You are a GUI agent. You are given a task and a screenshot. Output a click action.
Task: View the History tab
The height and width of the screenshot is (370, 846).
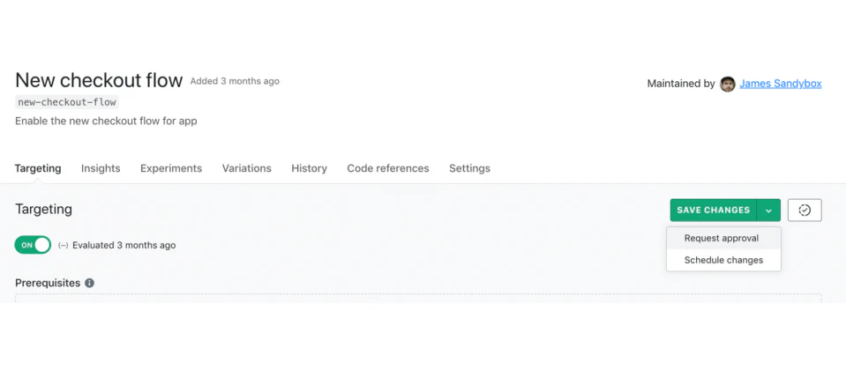[309, 168]
